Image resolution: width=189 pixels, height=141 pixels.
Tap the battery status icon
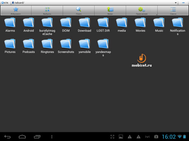click(184, 136)
